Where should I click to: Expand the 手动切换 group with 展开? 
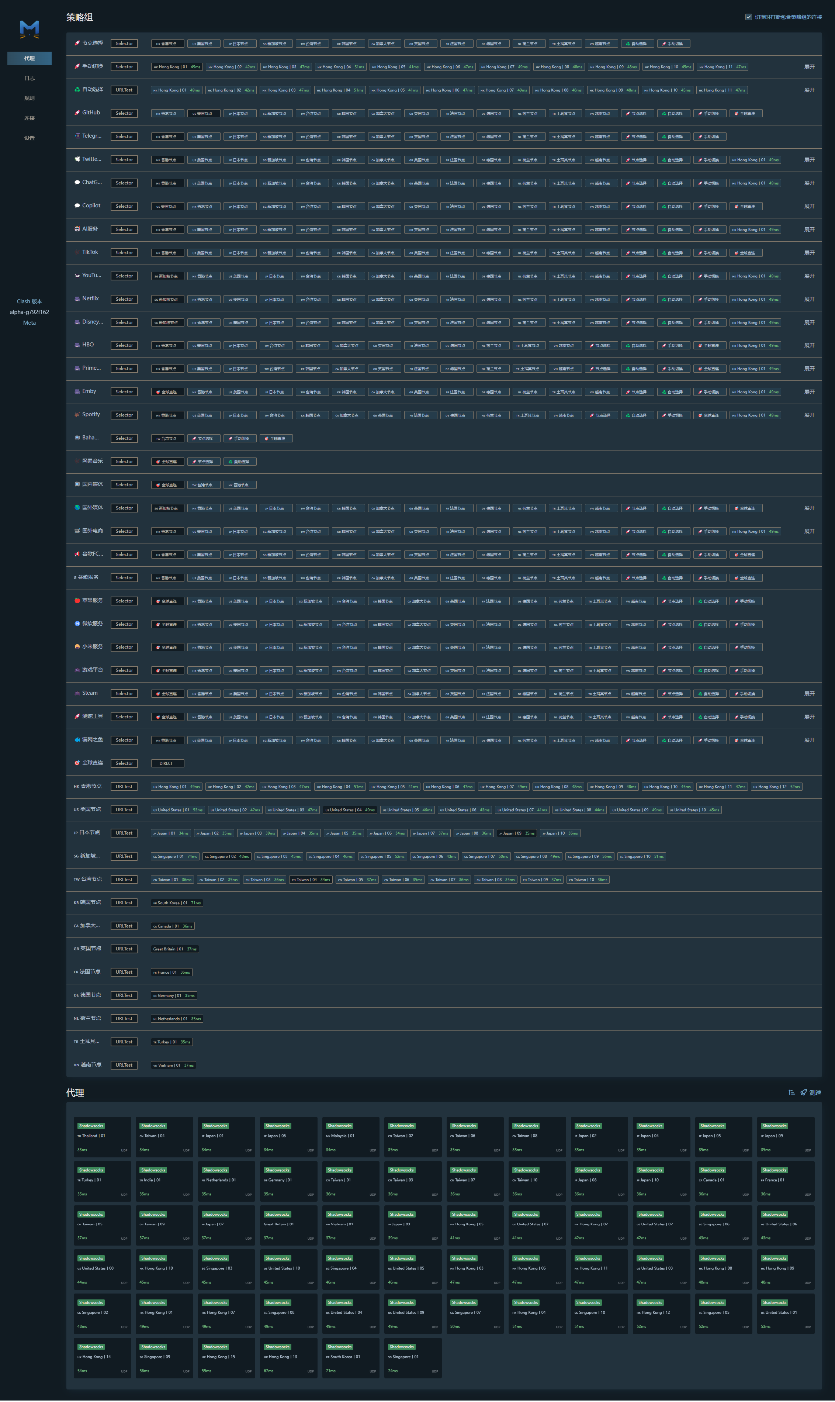coord(808,66)
